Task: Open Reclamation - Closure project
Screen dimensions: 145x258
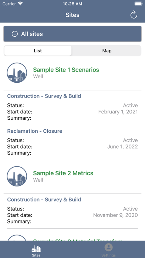Action: pos(35,131)
